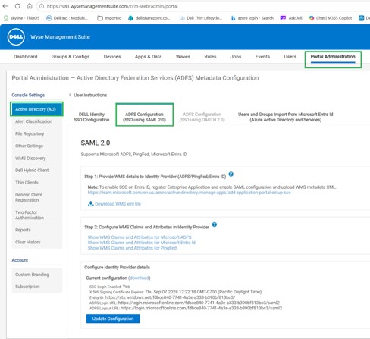Click the Entity ID sts.windows.net value

170,297
